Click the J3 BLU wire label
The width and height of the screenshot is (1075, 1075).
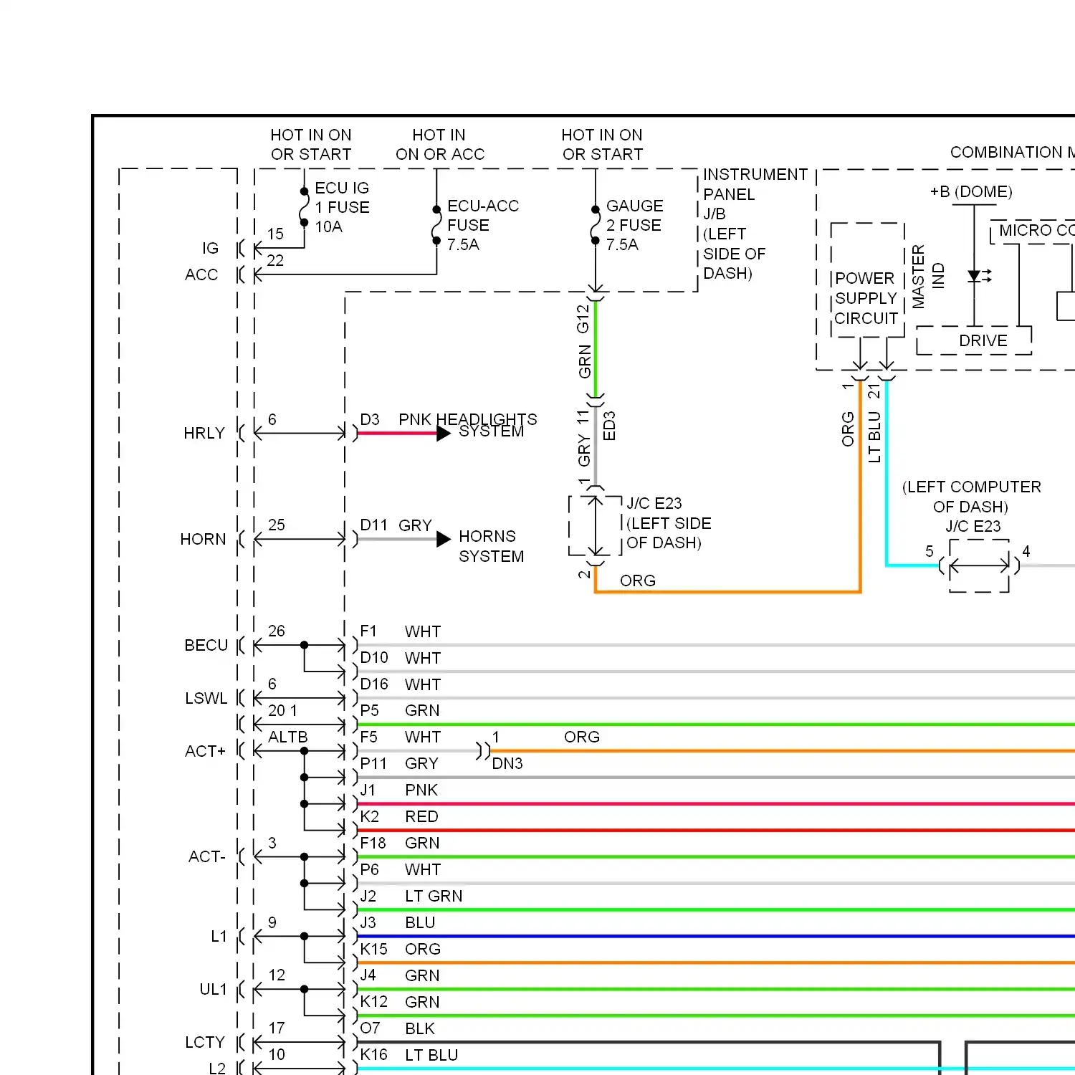pyautogui.click(x=398, y=922)
